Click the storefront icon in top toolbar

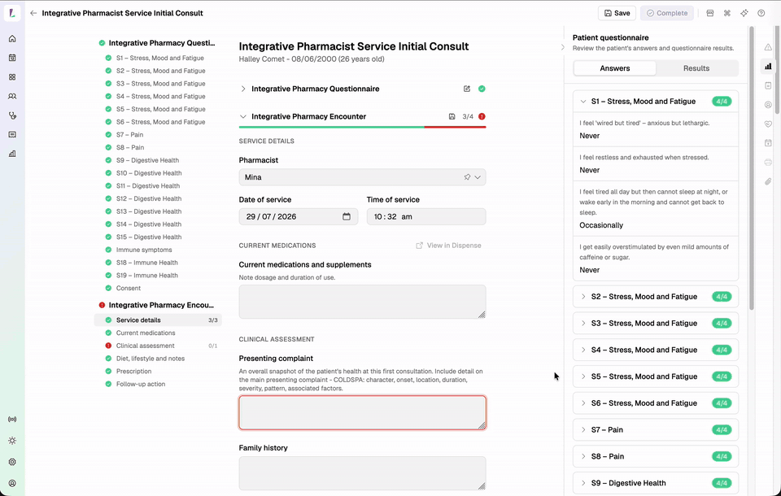[709, 13]
